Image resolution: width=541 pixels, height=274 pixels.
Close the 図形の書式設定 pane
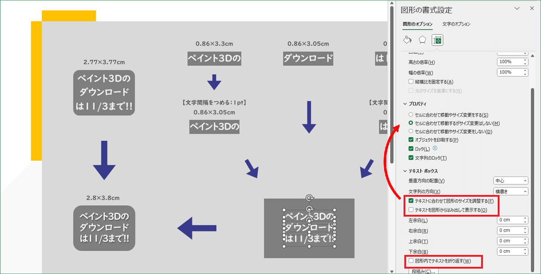tap(531, 9)
